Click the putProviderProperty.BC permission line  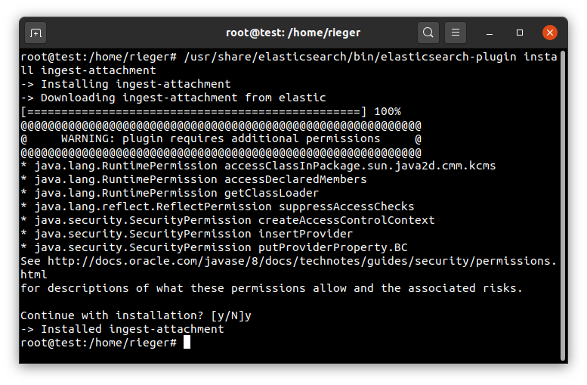click(x=214, y=247)
